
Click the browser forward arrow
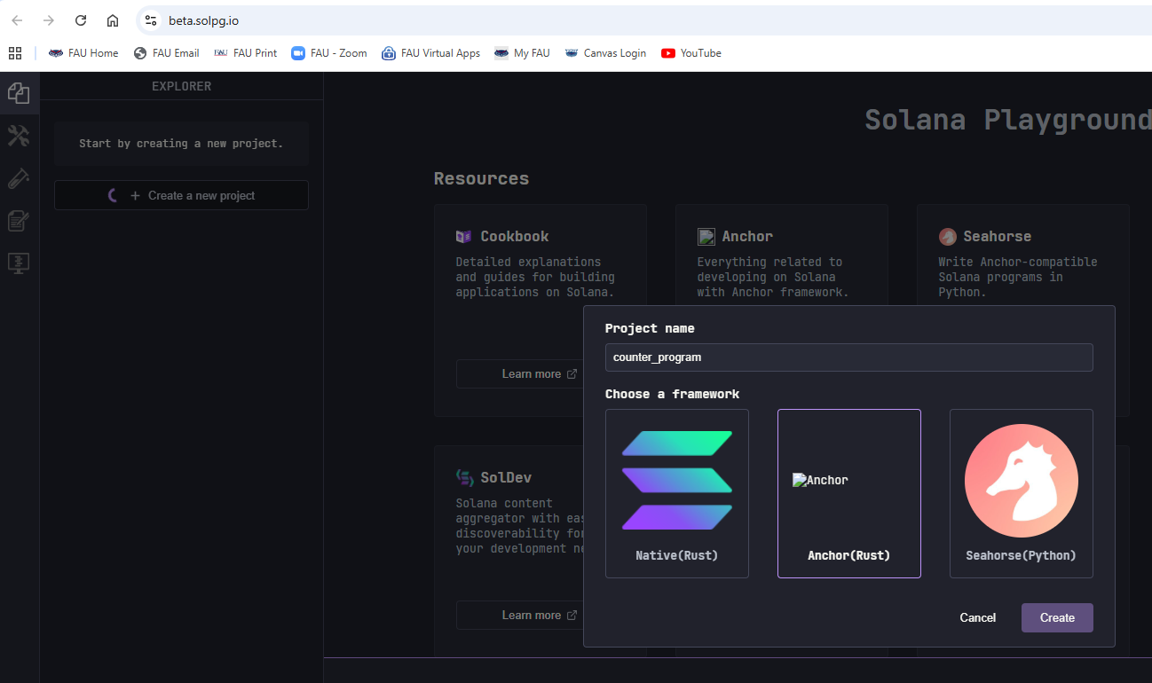pos(49,20)
